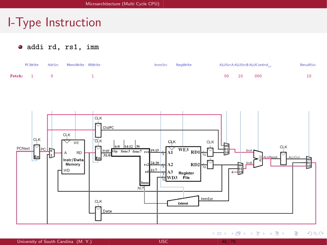The width and height of the screenshot is (327, 245).
Task: Click the IRWrite signal label
Action: 94,65
